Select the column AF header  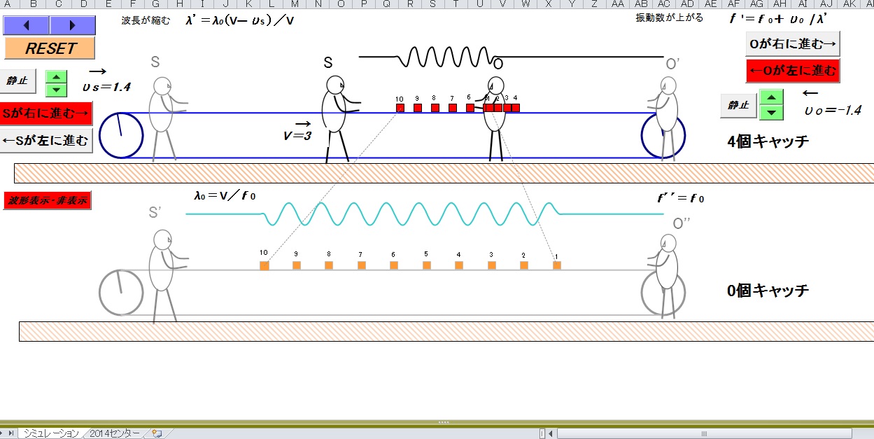pyautogui.click(x=733, y=4)
